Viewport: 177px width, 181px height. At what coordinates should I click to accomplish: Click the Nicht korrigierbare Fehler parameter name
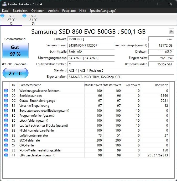(x=37, y=131)
